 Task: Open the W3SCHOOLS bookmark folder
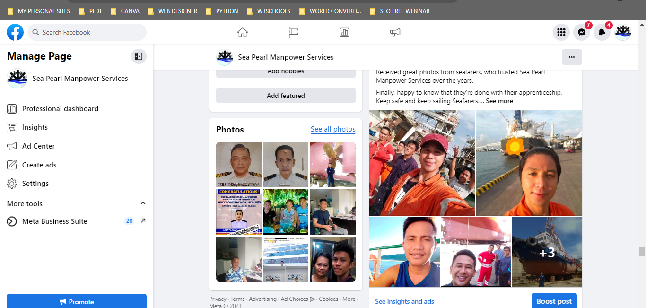click(269, 11)
